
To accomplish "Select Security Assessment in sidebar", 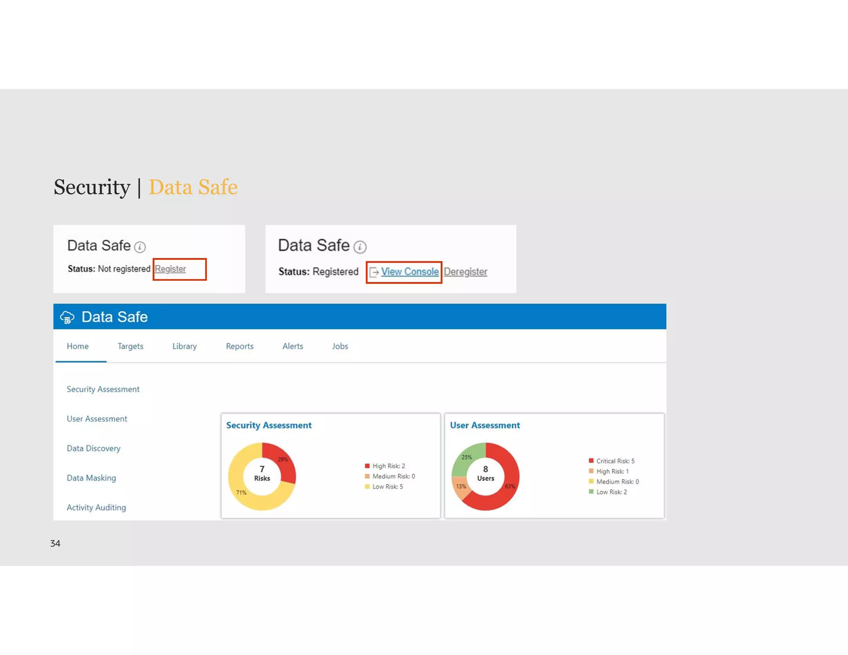I will pyautogui.click(x=103, y=389).
